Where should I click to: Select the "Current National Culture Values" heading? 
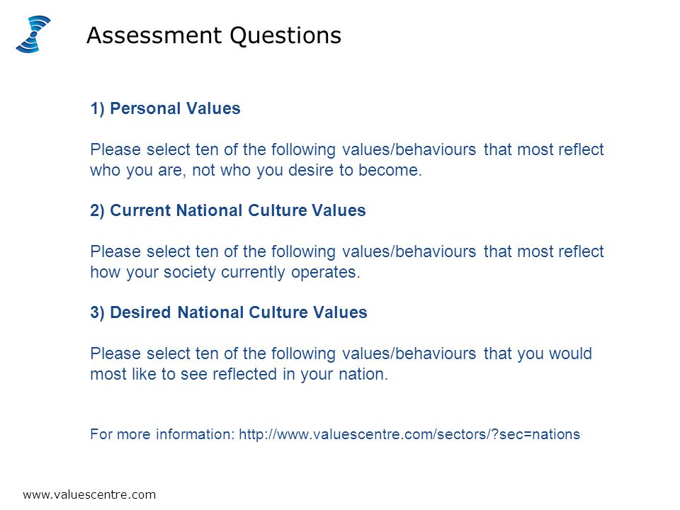pos(238,211)
